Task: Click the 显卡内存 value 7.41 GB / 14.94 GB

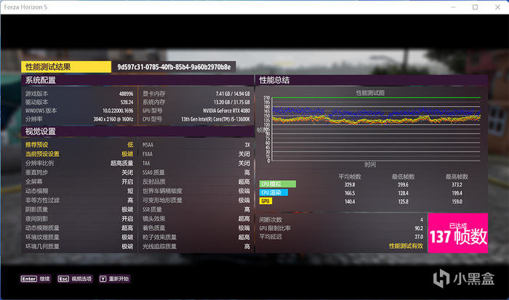Action: [233, 94]
